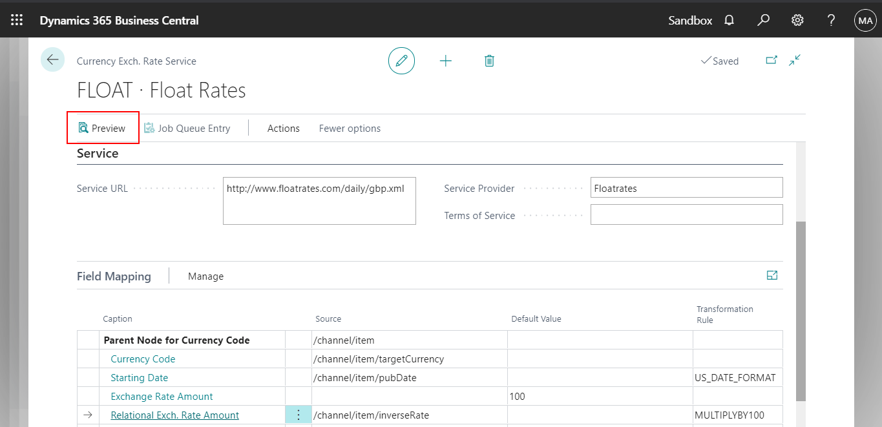Viewport: 882px width, 427px height.
Task: Open search with the magnifier icon
Action: pyautogui.click(x=763, y=20)
